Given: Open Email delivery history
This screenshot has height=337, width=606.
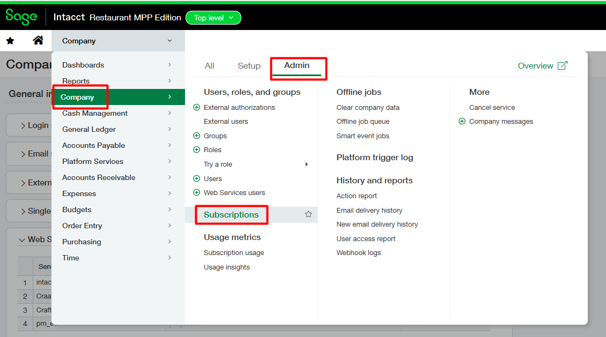Looking at the screenshot, I should [369, 211].
